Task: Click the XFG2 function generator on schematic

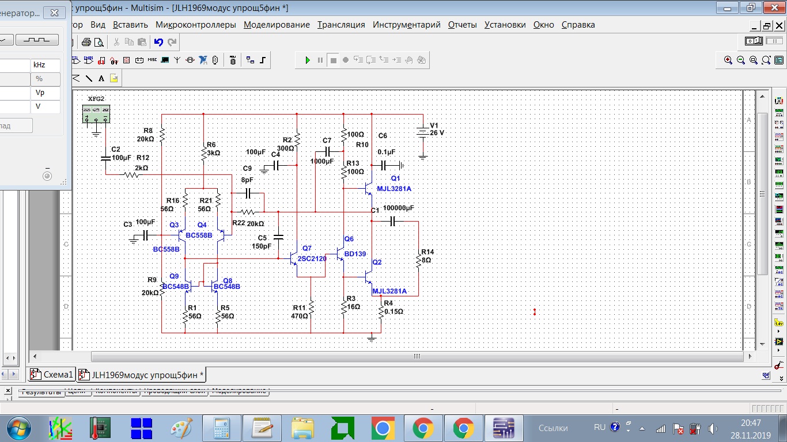Action: tap(96, 114)
